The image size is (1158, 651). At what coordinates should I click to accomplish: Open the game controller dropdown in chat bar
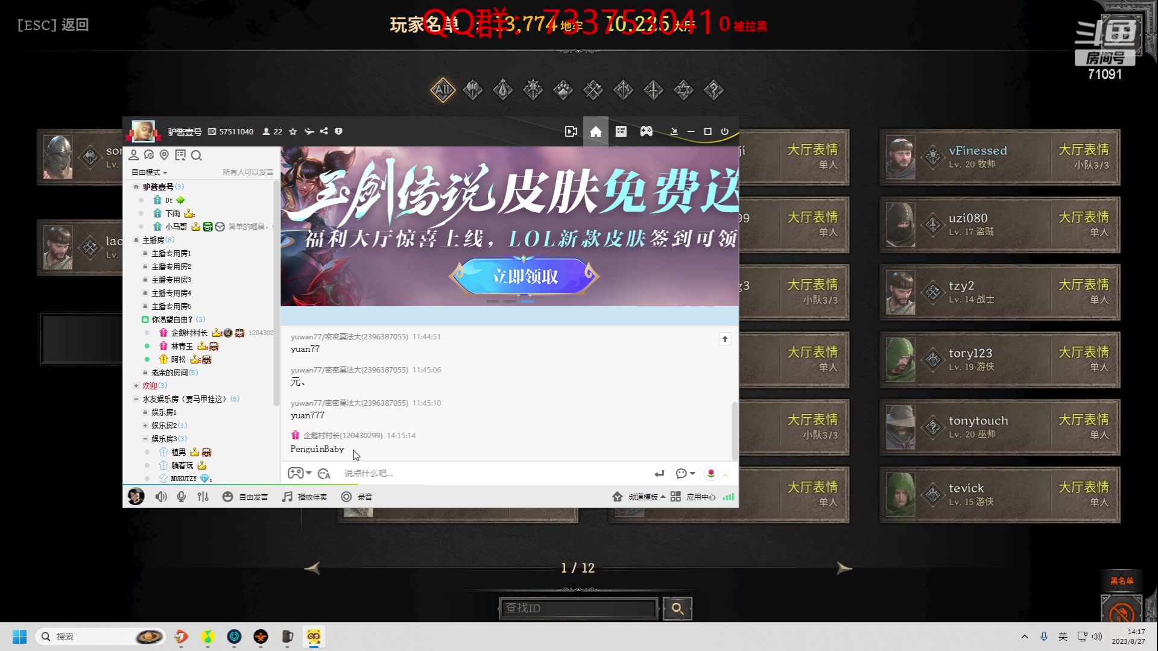point(300,474)
